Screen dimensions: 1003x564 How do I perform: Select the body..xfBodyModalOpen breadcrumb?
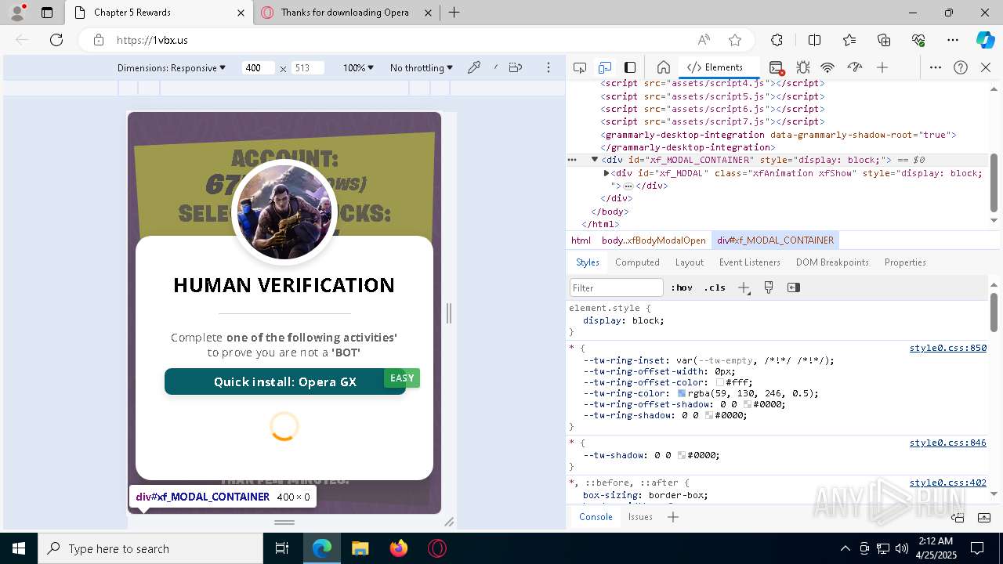pos(654,240)
